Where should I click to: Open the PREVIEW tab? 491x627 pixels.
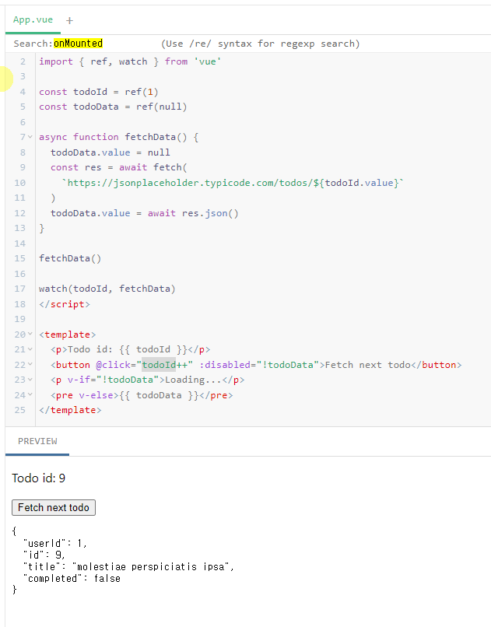pyautogui.click(x=37, y=441)
